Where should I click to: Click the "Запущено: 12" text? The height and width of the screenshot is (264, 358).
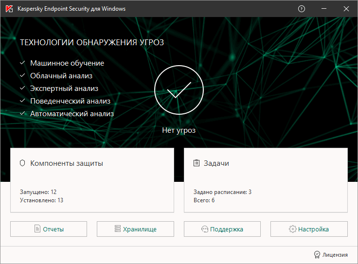coord(38,192)
